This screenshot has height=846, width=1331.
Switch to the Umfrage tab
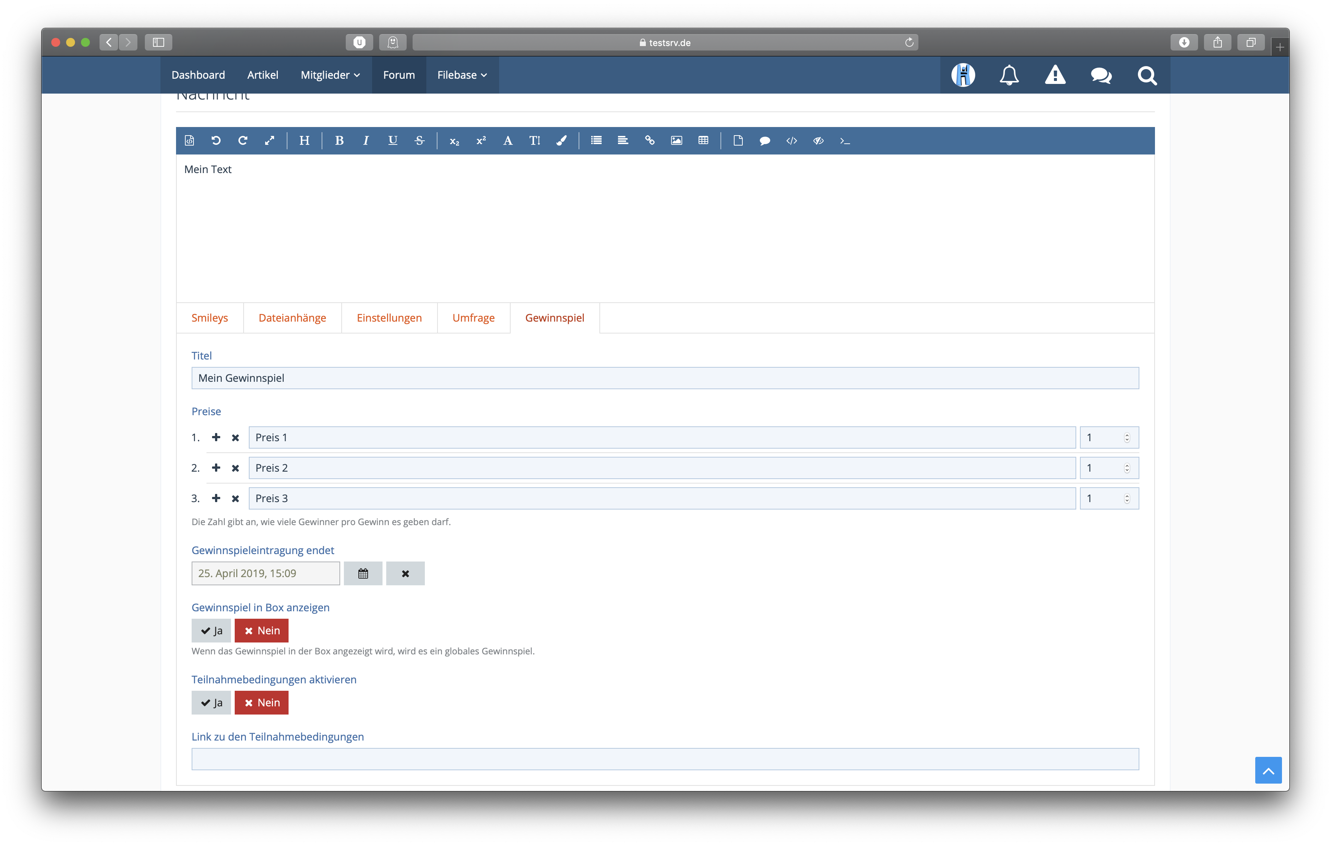473,318
